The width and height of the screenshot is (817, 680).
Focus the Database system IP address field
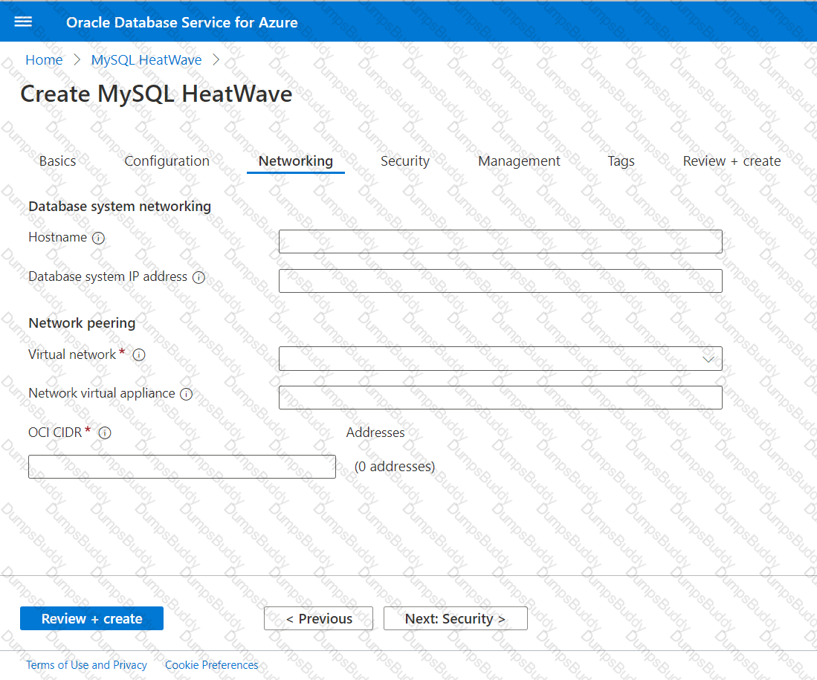(x=500, y=281)
